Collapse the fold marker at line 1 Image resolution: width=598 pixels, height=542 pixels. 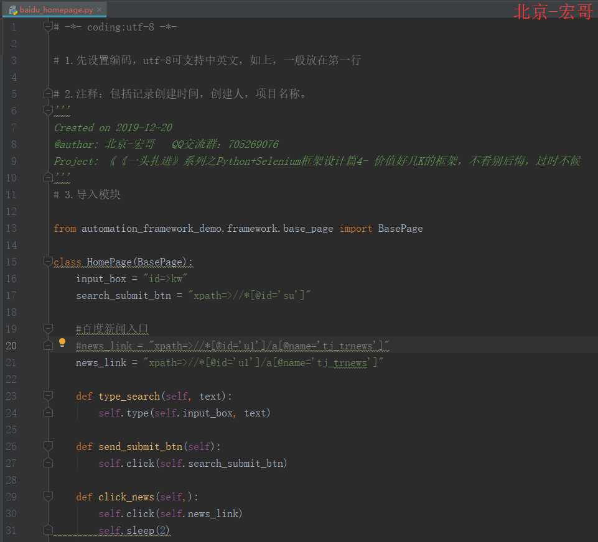48,27
